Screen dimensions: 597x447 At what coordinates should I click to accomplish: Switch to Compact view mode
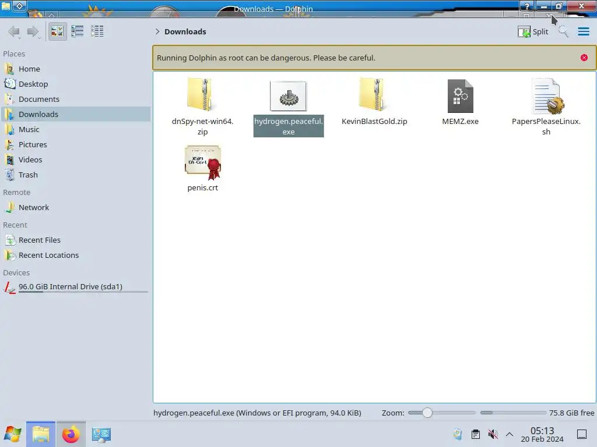click(x=78, y=31)
